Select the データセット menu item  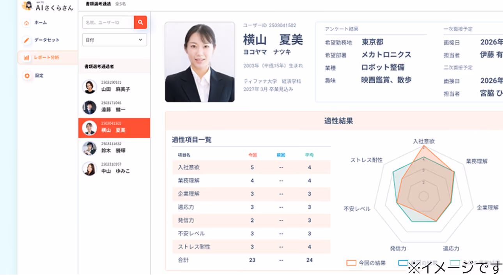click(48, 40)
